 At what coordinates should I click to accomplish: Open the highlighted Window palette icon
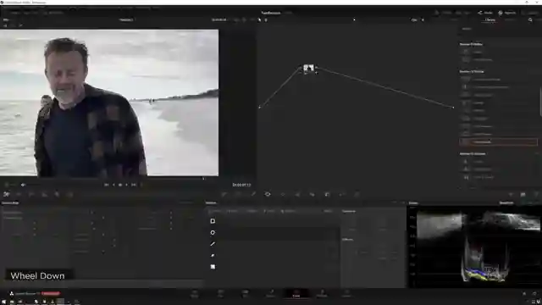[x=268, y=194]
